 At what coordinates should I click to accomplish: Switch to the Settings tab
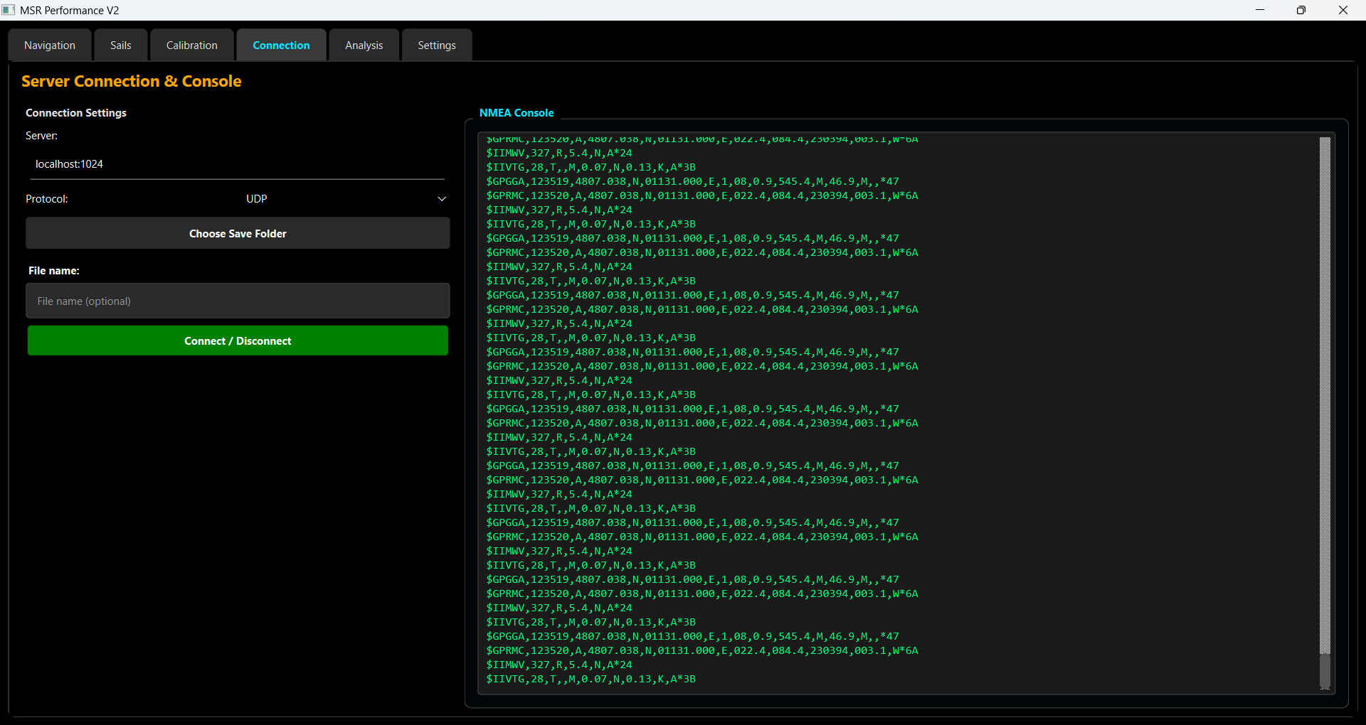[437, 45]
